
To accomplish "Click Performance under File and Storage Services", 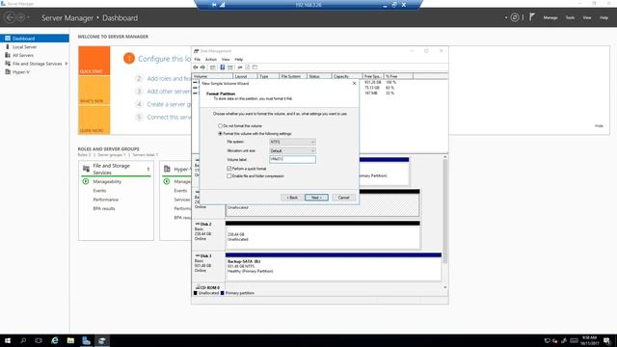I will 105,200.
